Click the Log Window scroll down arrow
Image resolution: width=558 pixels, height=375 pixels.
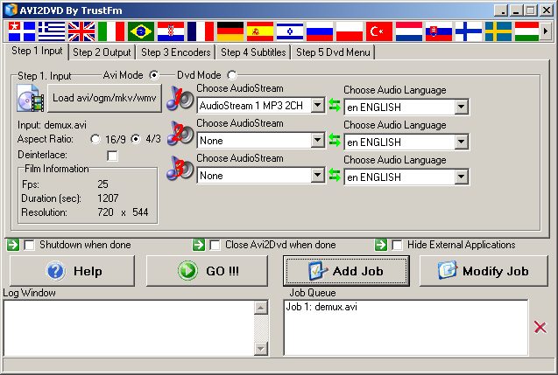(x=261, y=349)
